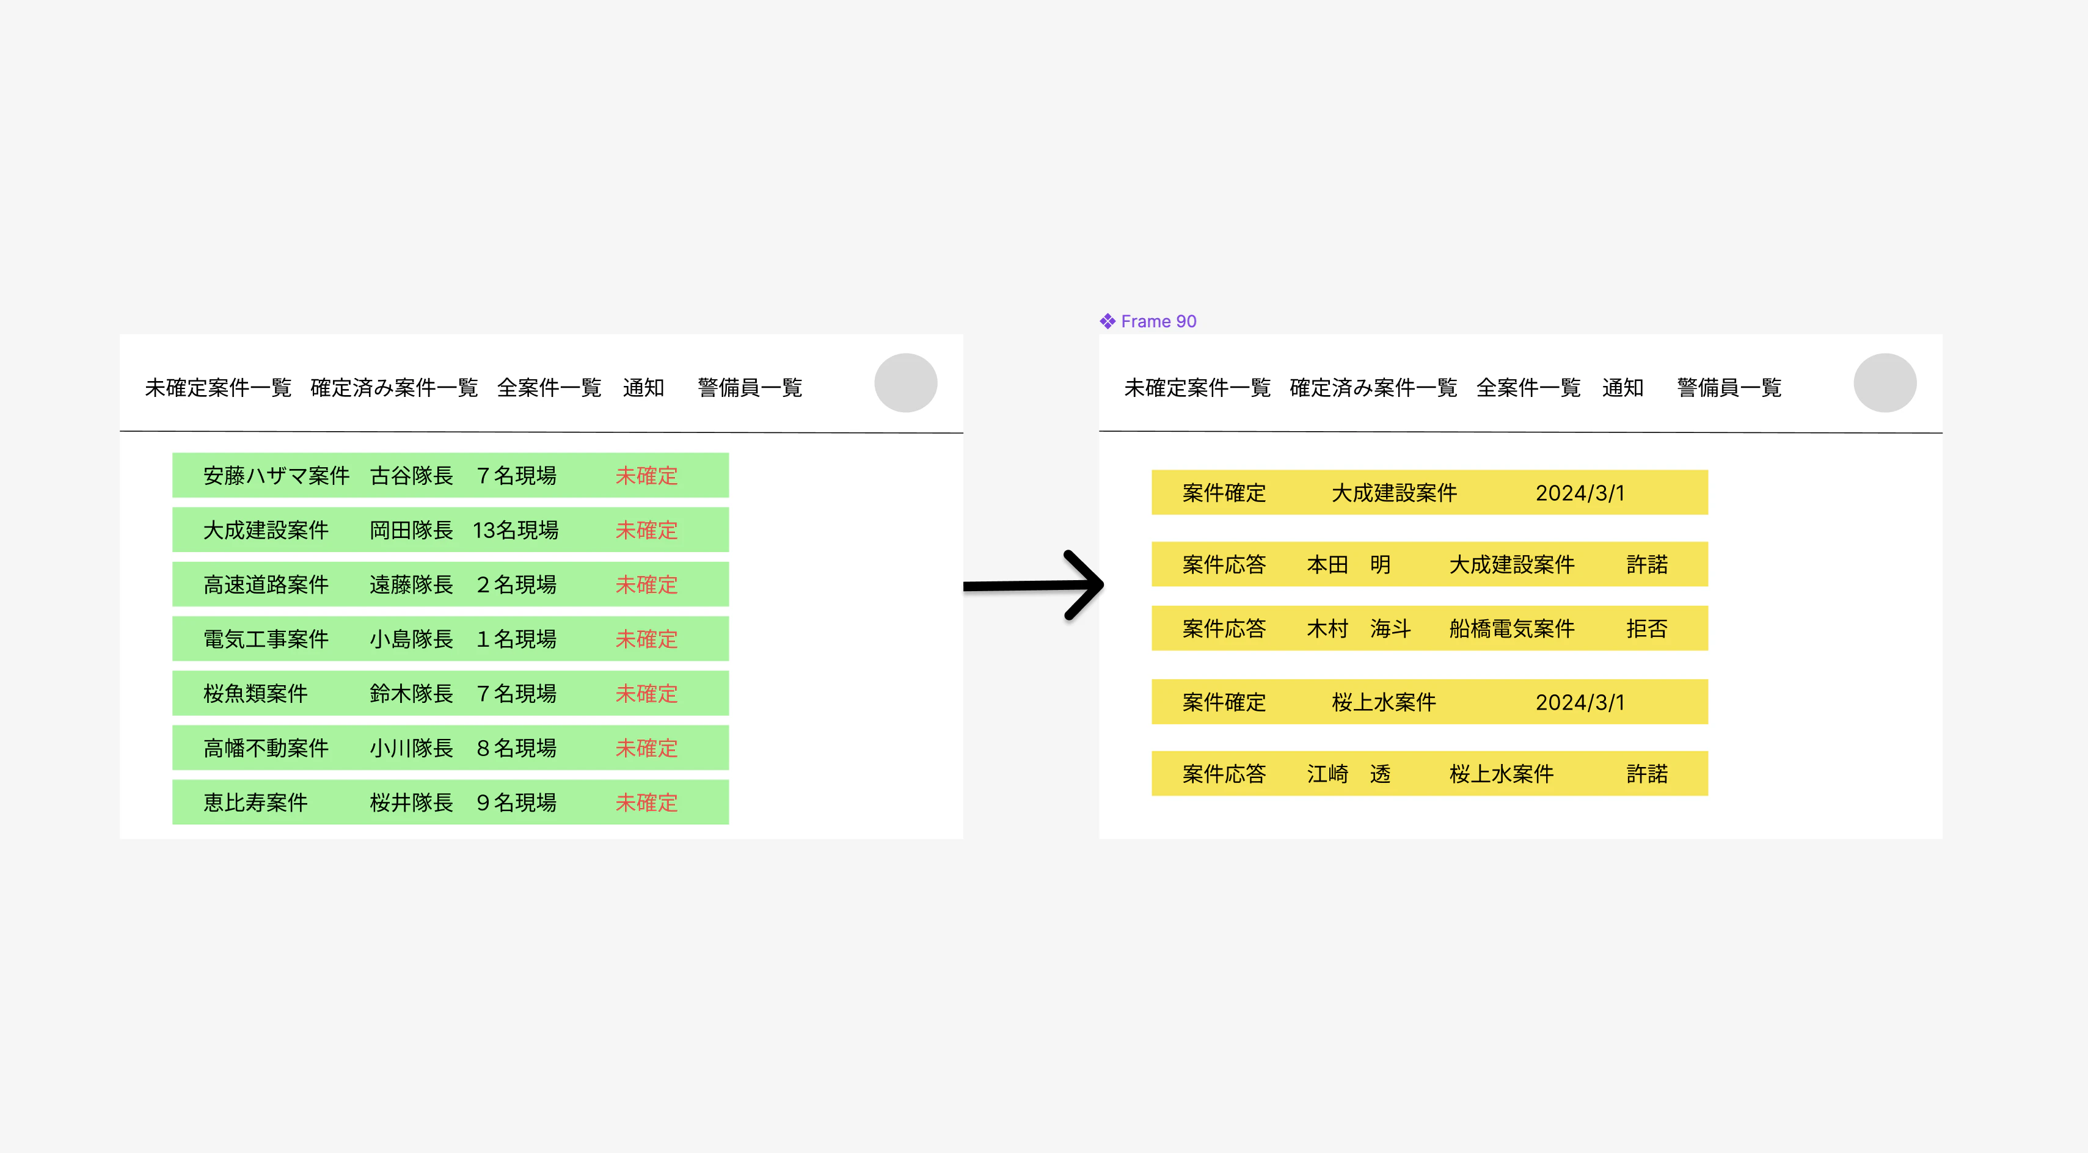
Task: Open 全案件一覧 tab in Frame 90
Action: pos(1528,388)
